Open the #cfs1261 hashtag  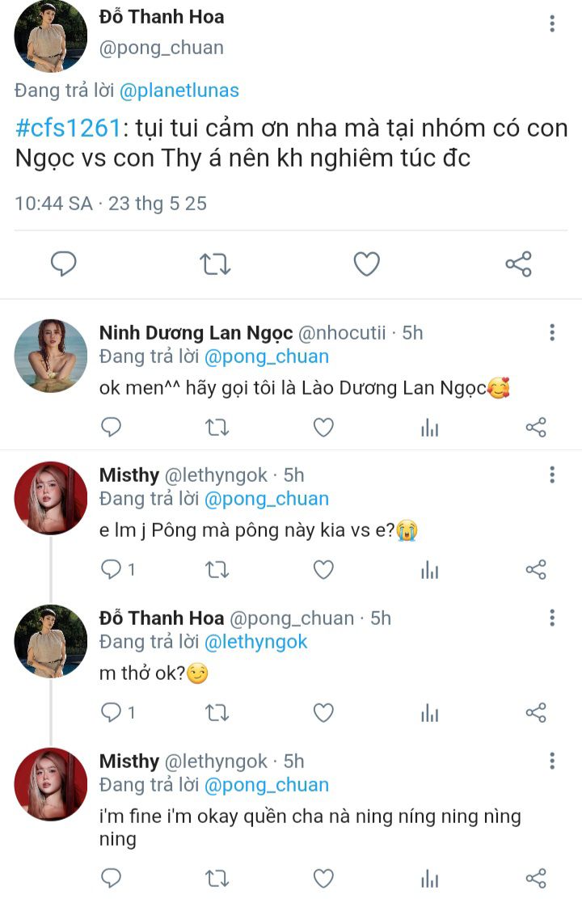pos(68,129)
